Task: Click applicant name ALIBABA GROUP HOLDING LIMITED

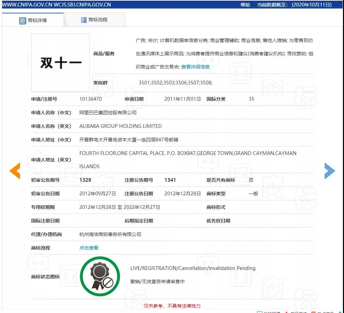Action: pos(120,126)
